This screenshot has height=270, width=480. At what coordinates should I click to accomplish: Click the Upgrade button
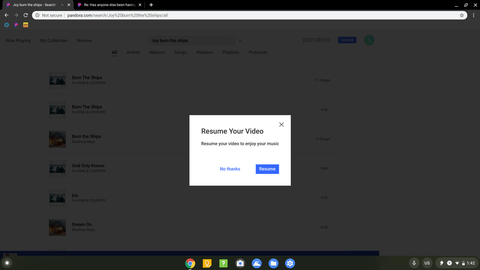click(x=347, y=40)
